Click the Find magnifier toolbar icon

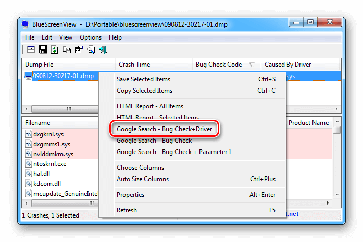tap(91, 49)
